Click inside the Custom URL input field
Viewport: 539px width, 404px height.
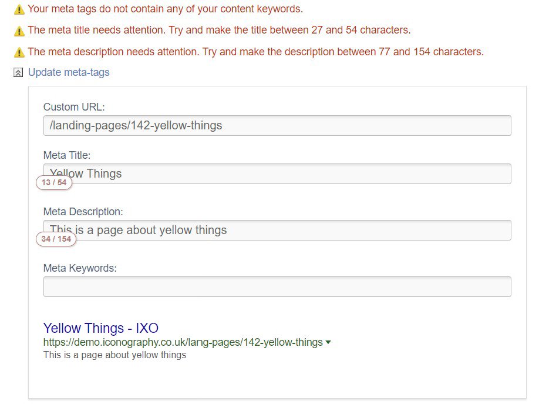276,125
